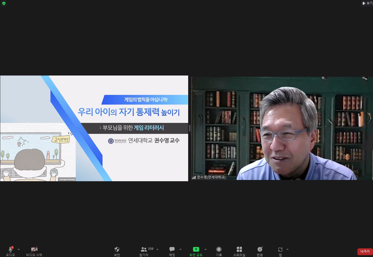Open the Apps (앱) icon

[x=280, y=249]
